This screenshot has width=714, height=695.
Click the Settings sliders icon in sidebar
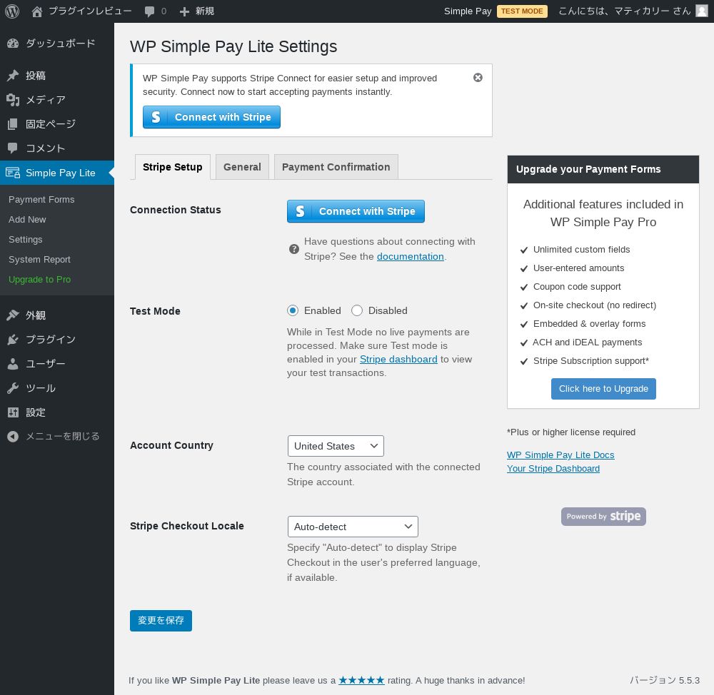point(13,412)
